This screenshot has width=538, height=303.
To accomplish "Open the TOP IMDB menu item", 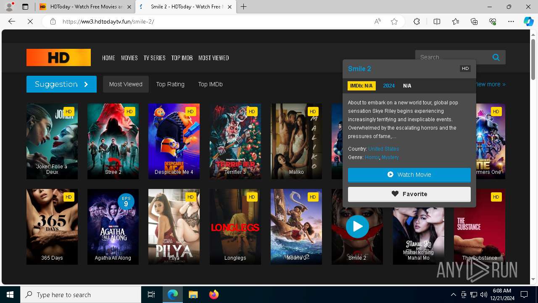I will [182, 58].
